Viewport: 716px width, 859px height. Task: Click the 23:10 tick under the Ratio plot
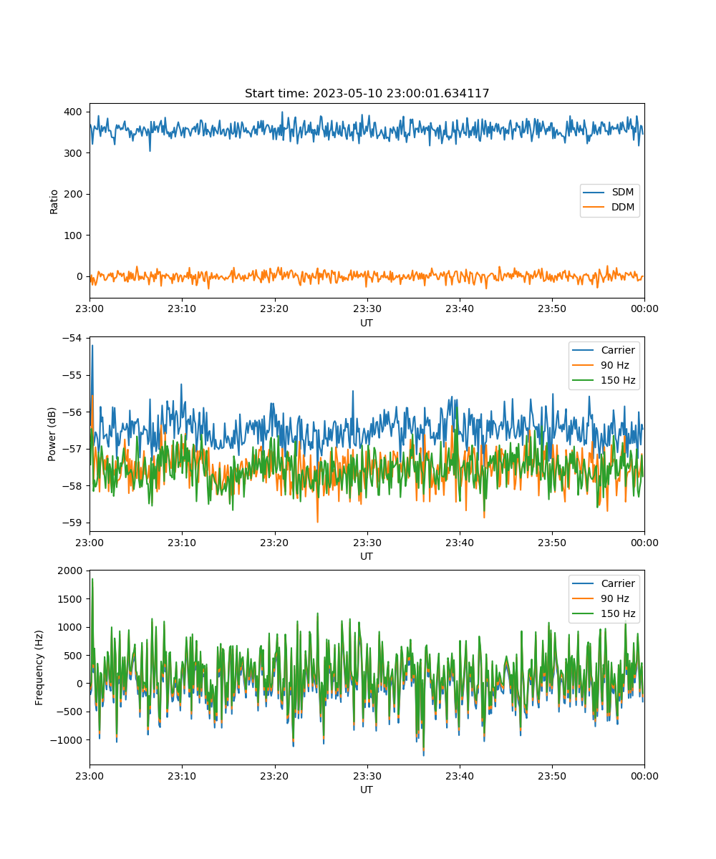tap(182, 309)
